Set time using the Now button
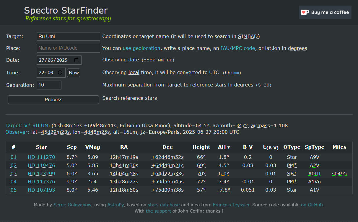This screenshot has width=358, height=222. 74,73
